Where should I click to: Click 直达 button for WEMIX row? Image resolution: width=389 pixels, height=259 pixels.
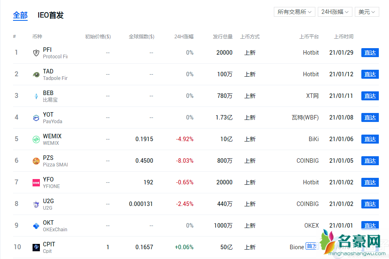click(x=370, y=139)
